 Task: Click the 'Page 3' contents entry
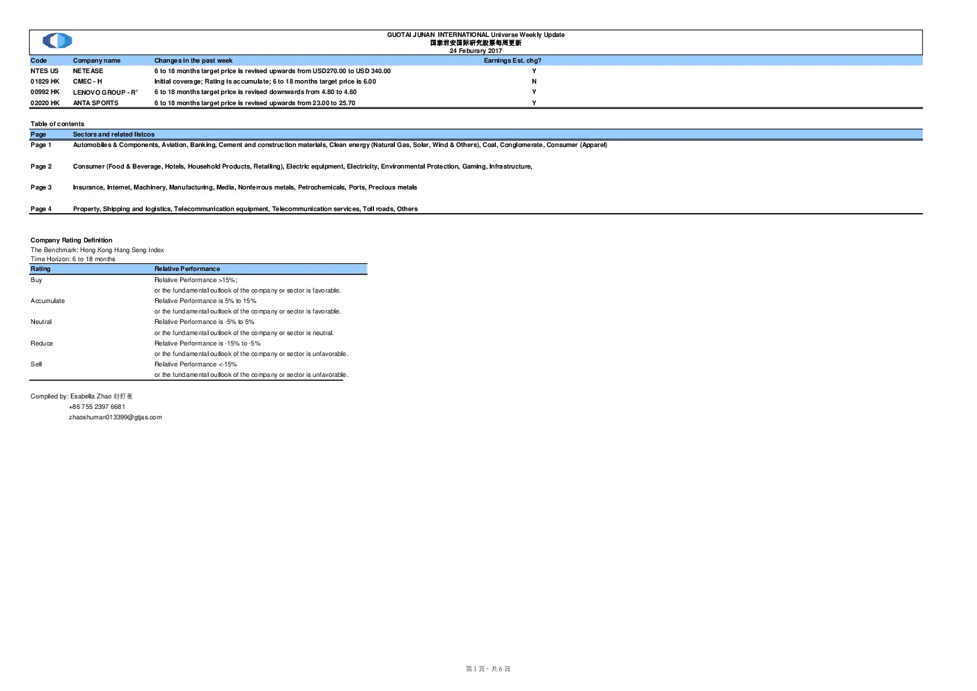click(x=41, y=187)
